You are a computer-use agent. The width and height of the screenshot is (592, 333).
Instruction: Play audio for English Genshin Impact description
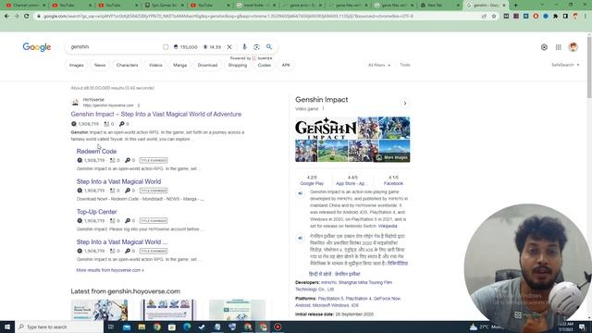[x=301, y=193]
